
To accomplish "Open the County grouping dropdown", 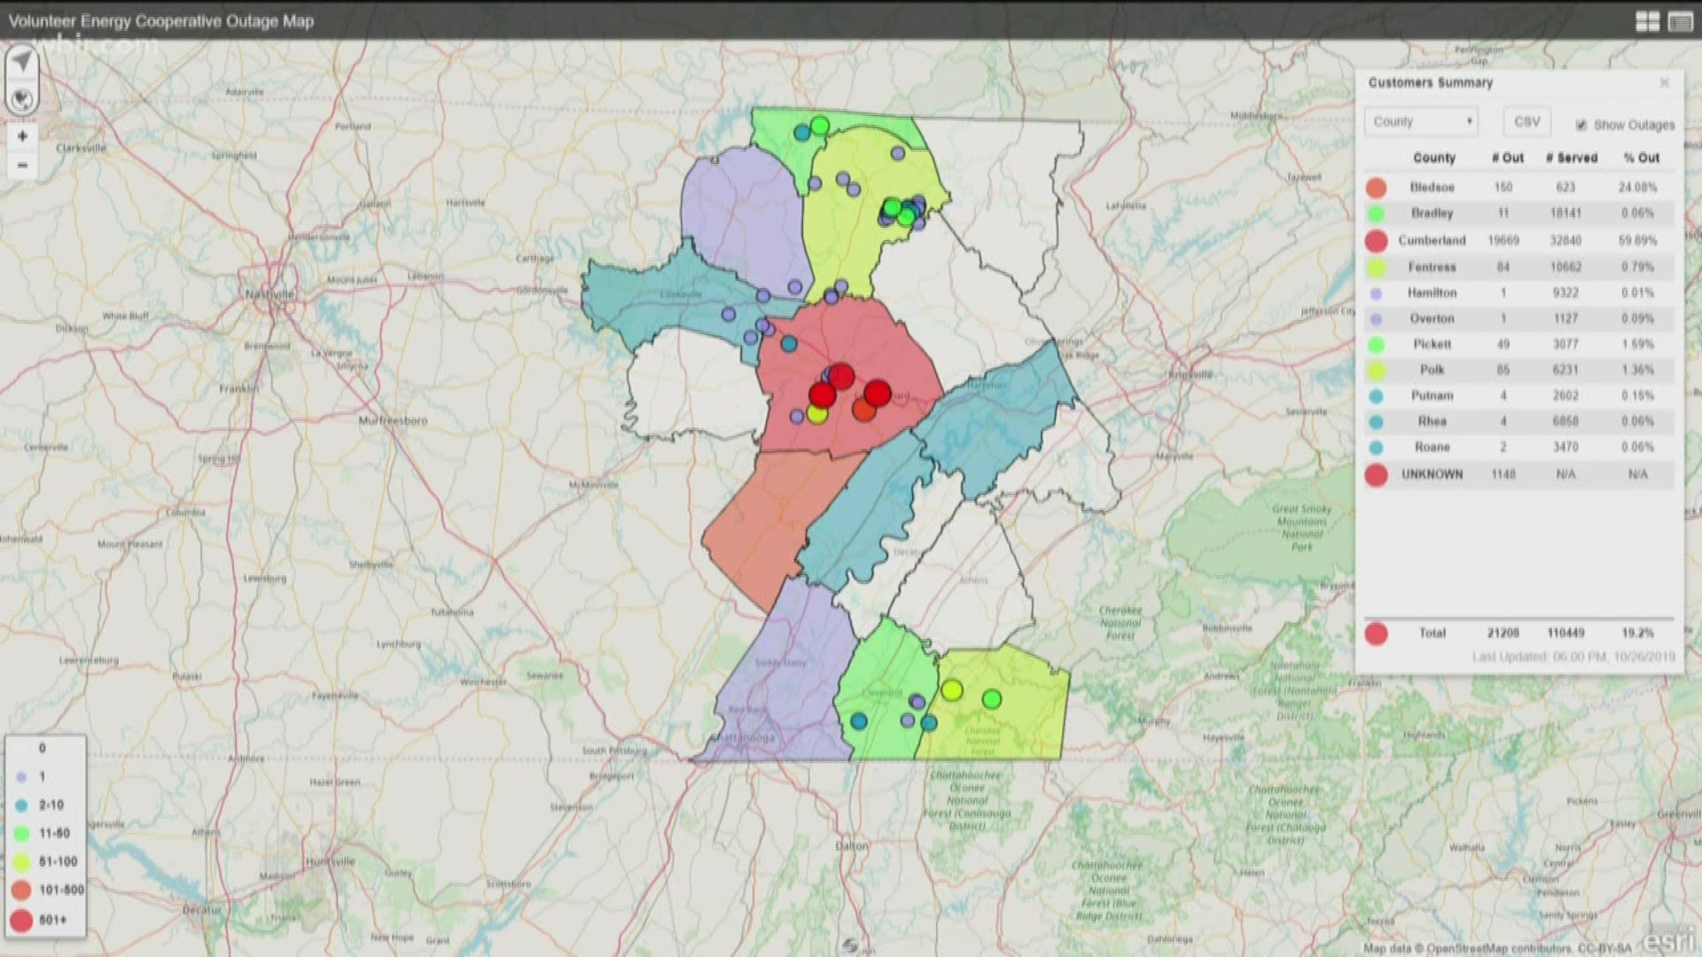I will click(x=1421, y=121).
